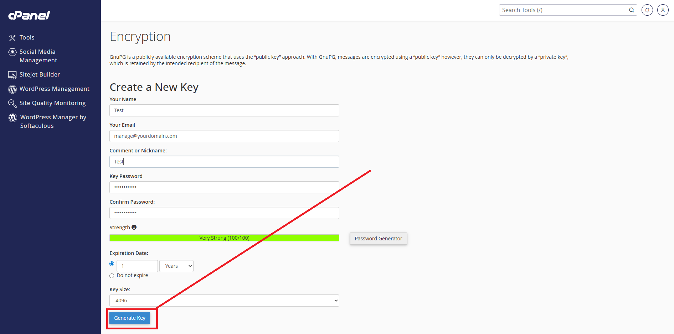The height and width of the screenshot is (334, 674).
Task: Click the Generate Key button
Action: [130, 318]
